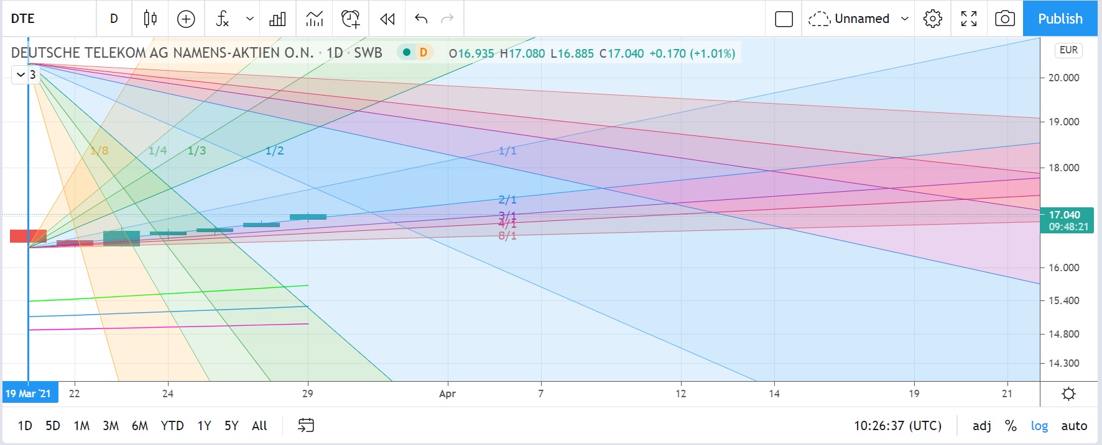Undo the last chart action
The width and height of the screenshot is (1102, 445).
[421, 19]
